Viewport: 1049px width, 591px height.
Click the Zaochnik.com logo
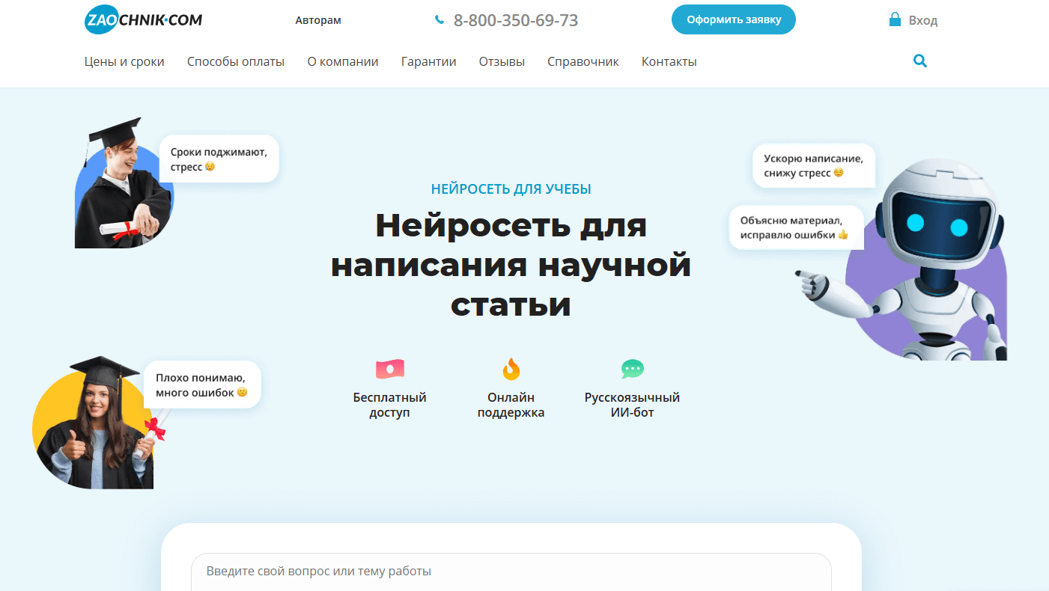pyautogui.click(x=143, y=20)
